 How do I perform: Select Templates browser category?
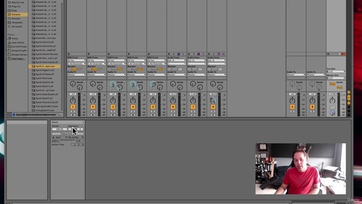point(18,23)
